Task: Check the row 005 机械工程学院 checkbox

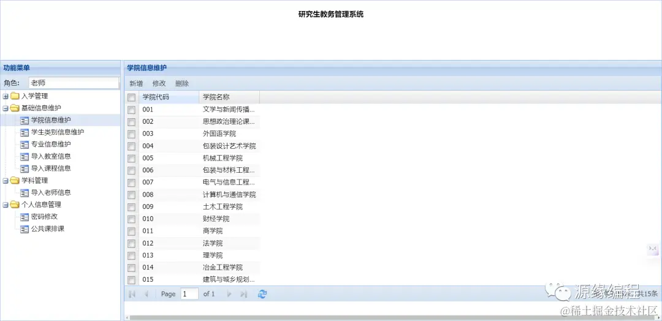Action: (x=131, y=158)
